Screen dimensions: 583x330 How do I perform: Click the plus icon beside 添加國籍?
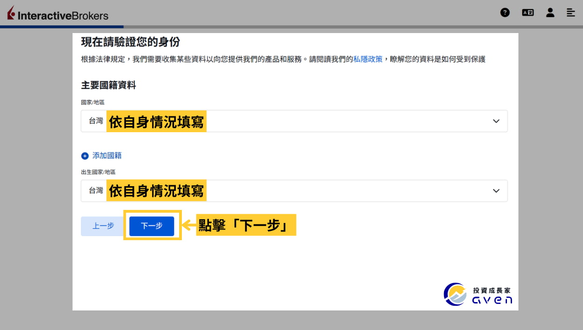85,156
